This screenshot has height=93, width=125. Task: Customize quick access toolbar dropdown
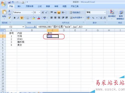27,2
